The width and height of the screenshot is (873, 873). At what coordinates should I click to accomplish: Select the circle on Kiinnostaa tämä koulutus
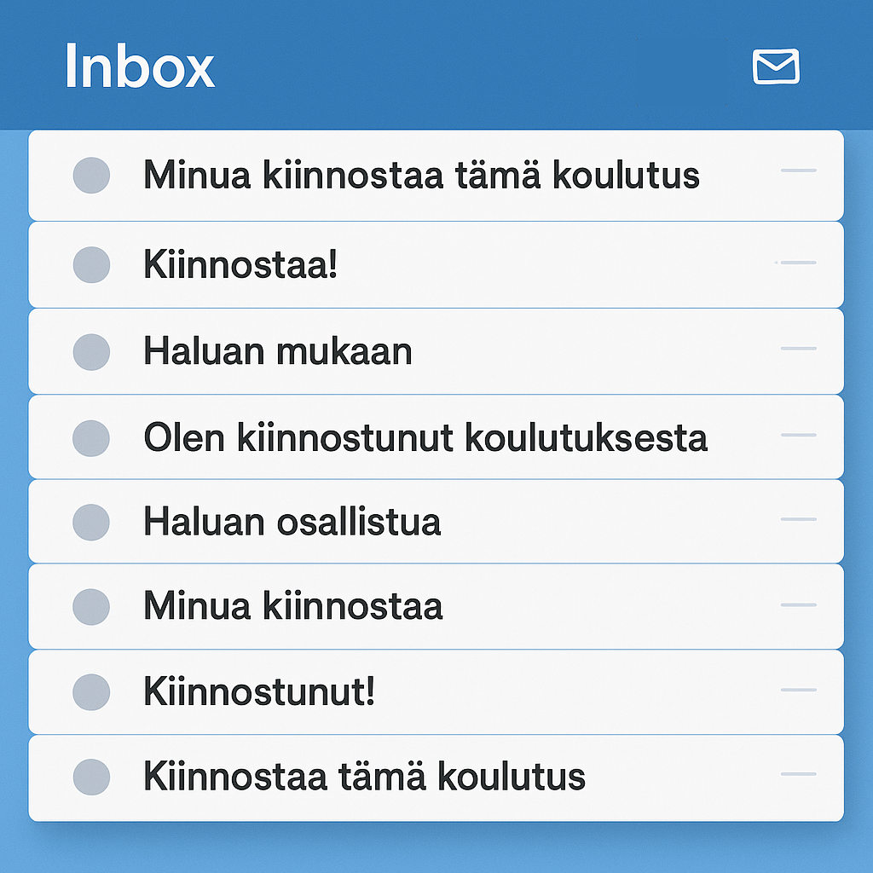pos(90,777)
